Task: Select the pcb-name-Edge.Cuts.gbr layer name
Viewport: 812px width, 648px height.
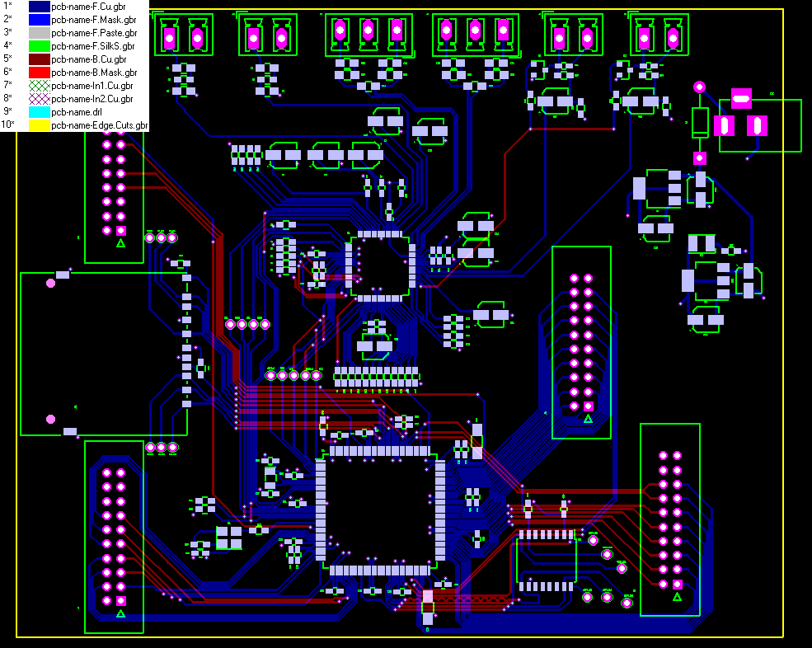Action: pyautogui.click(x=100, y=125)
